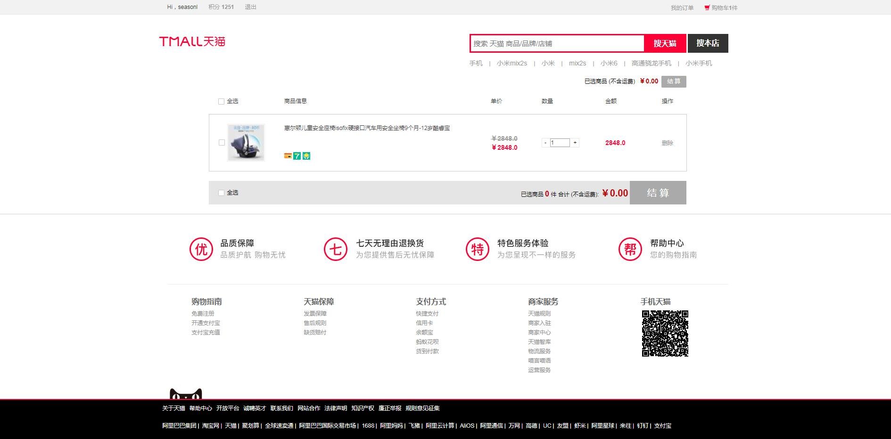Image resolution: width=891 pixels, height=439 pixels.
Task: Click the 七 seven-day return circle icon
Action: (x=336, y=249)
